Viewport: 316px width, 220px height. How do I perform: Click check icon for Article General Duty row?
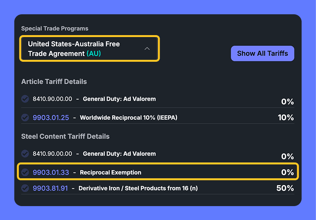coord(25,99)
